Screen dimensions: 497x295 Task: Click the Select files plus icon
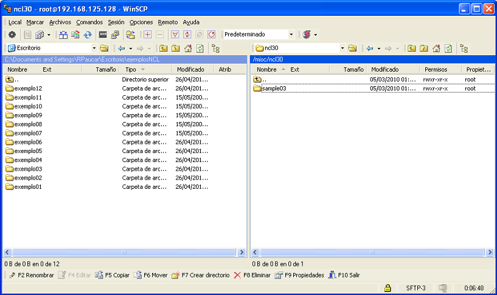147,35
